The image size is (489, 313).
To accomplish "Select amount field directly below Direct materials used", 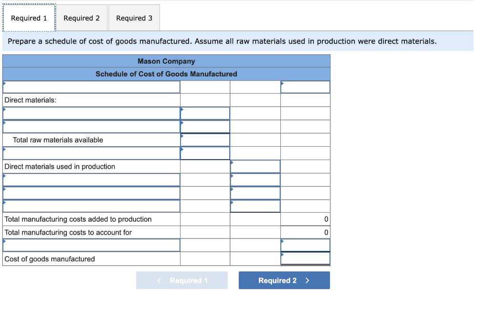I will coord(255,180).
